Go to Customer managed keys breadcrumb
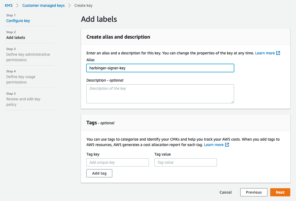Image resolution: width=296 pixels, height=201 pixels. (x=43, y=5)
